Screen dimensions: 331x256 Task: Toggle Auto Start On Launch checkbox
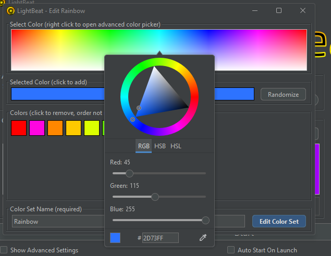point(231,250)
